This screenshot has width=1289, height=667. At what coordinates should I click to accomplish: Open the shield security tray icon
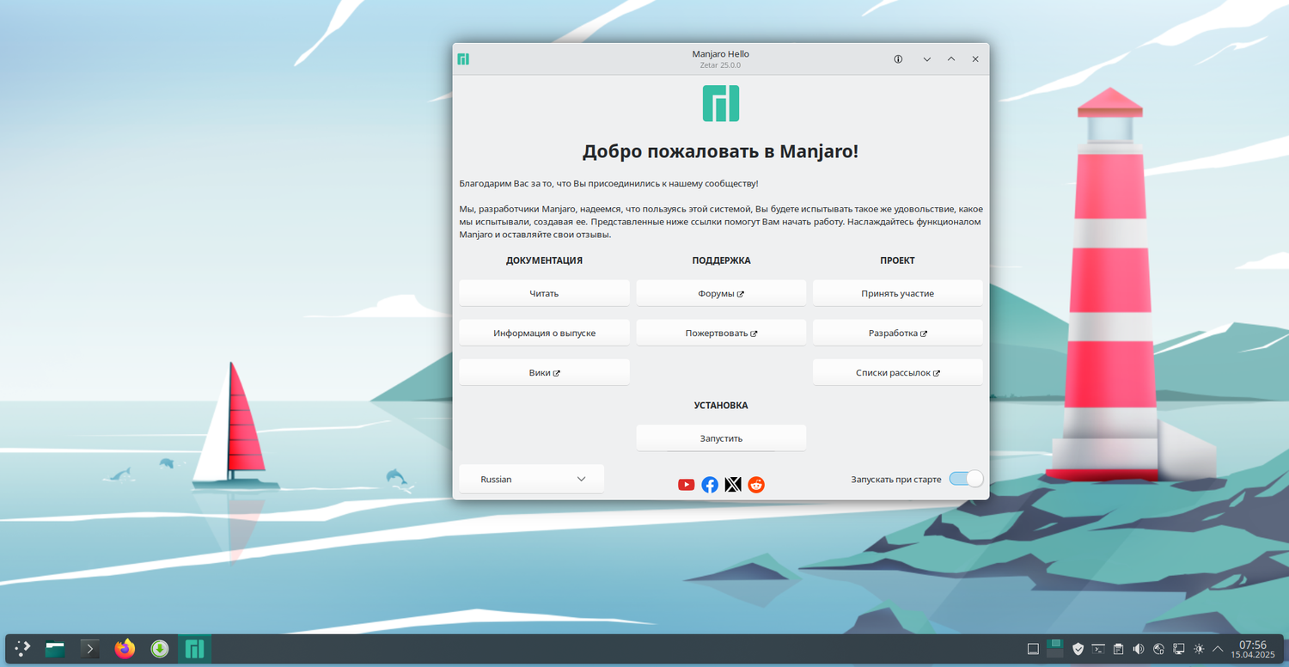(1078, 649)
